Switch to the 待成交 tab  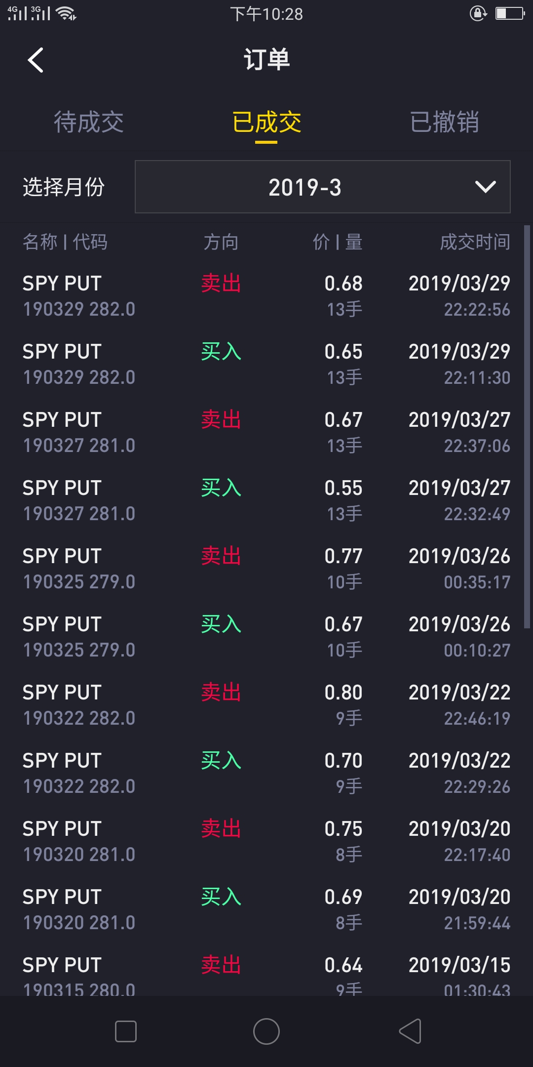pos(89,122)
